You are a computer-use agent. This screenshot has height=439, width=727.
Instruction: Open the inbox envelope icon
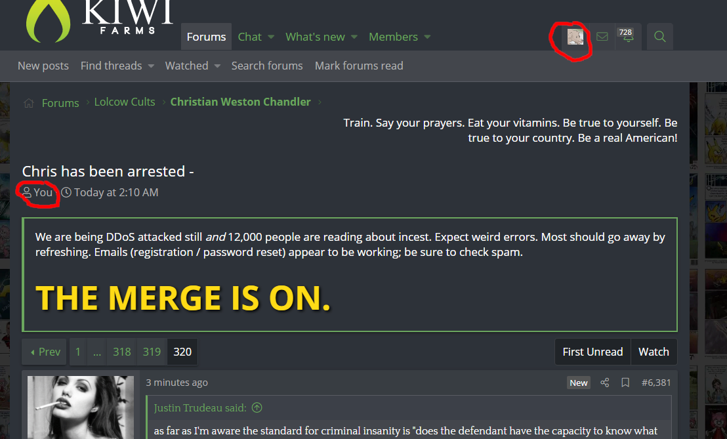[x=602, y=37]
